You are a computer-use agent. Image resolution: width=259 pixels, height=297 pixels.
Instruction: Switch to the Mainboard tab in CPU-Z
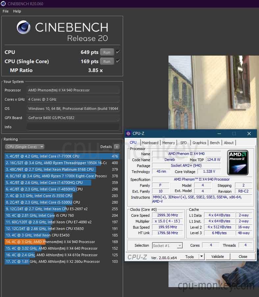(x=150, y=143)
